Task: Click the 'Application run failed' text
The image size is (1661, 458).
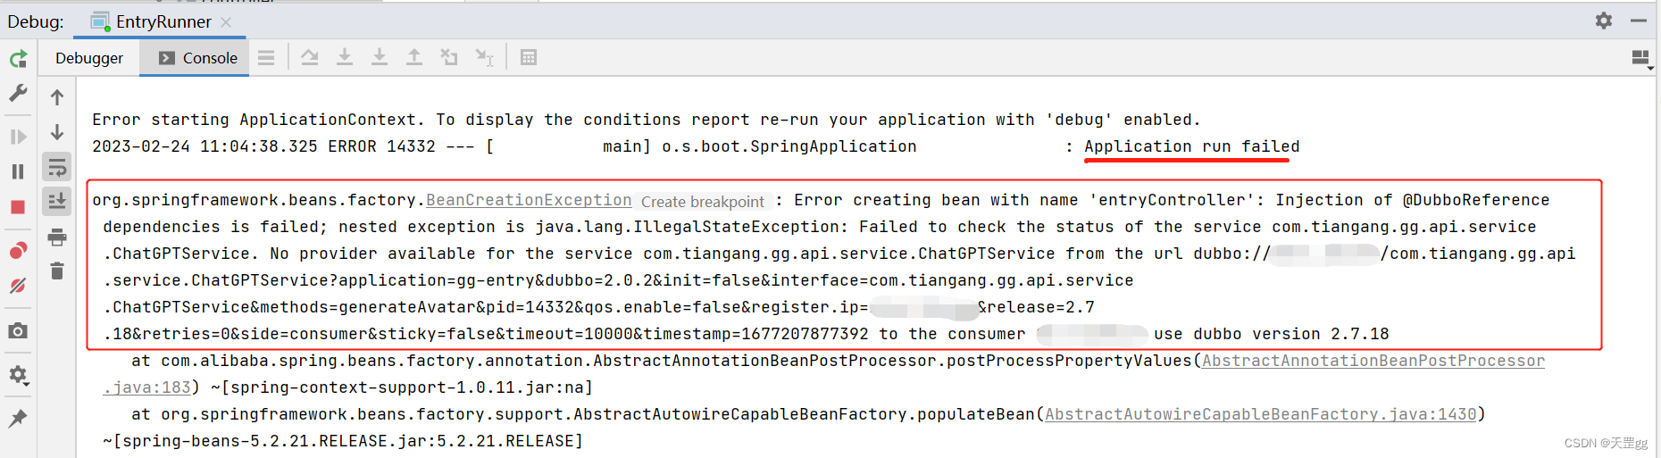Action: point(1192,146)
